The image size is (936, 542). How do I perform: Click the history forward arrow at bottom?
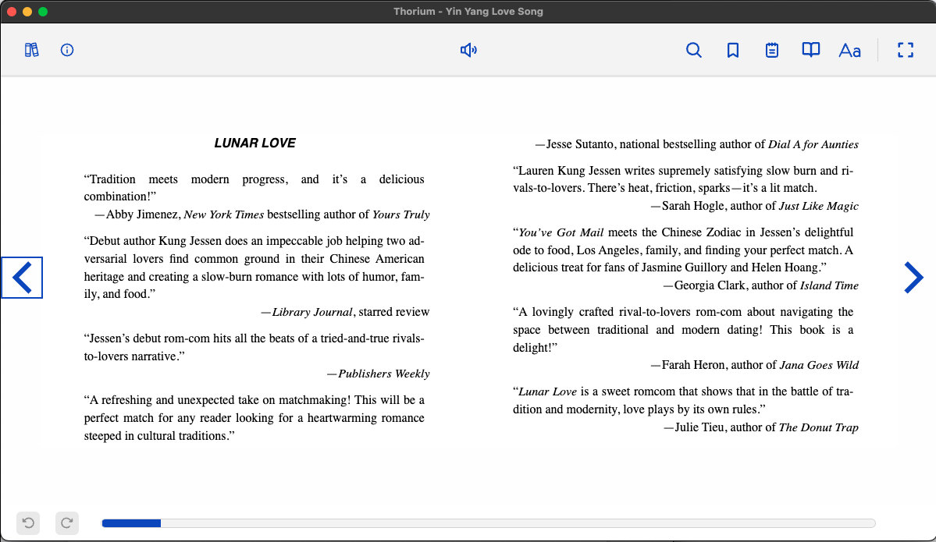[x=67, y=523]
